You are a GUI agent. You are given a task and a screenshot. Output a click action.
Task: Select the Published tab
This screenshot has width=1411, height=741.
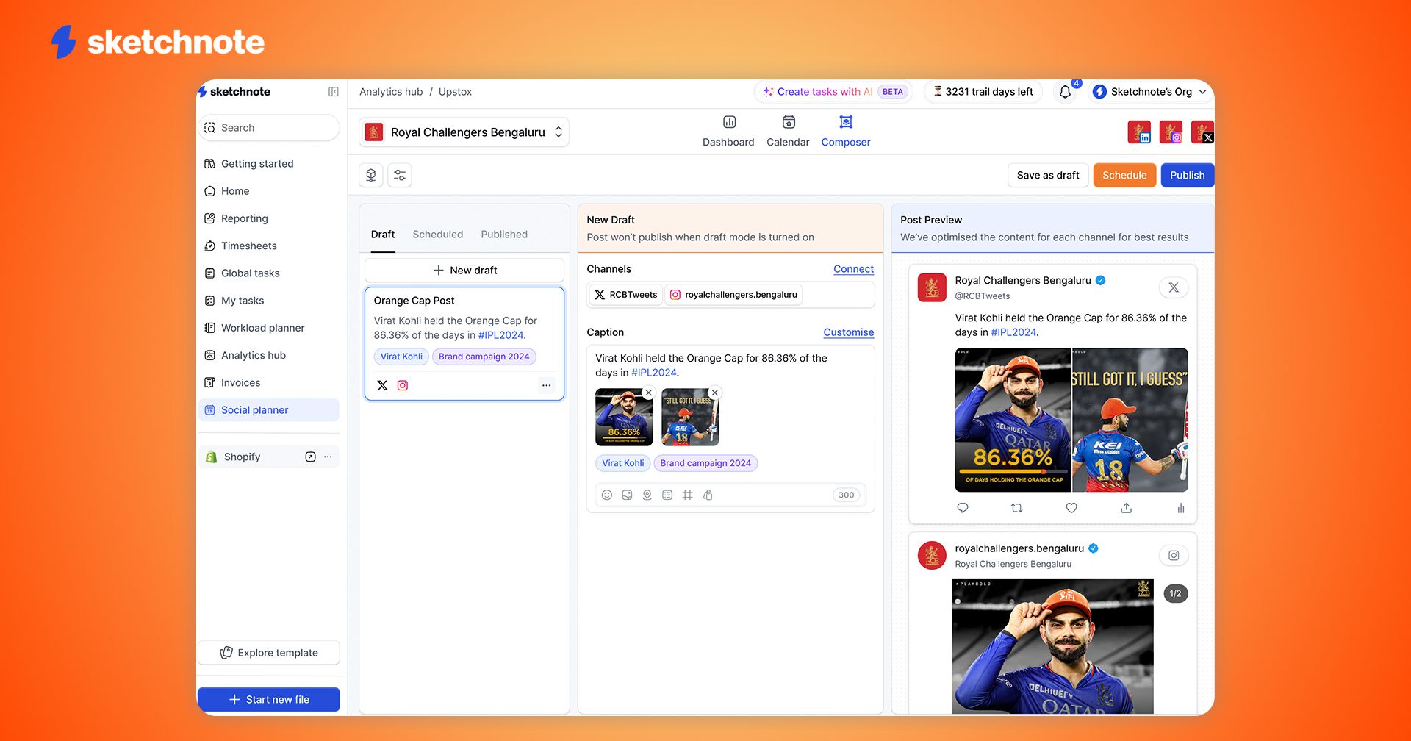click(504, 235)
